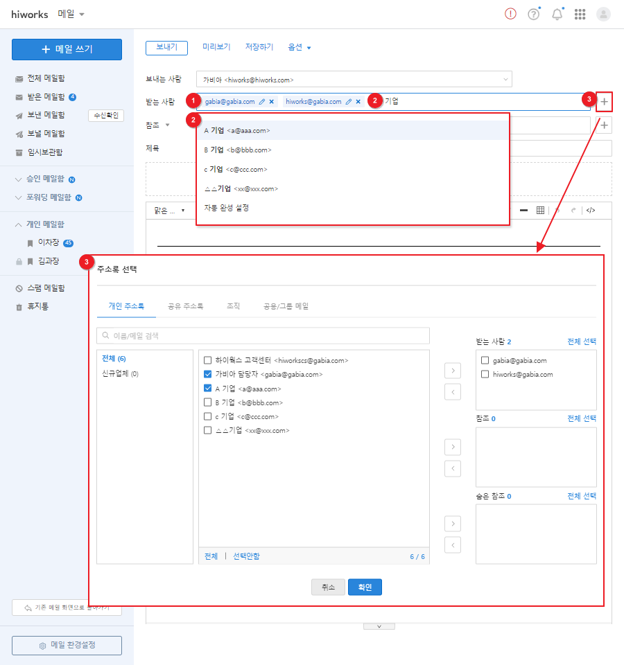
Task: Open the help question mark icon
Action: pos(533,14)
